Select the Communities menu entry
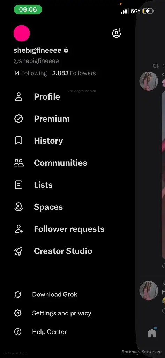The height and width of the screenshot is (358, 165). click(x=50, y=163)
